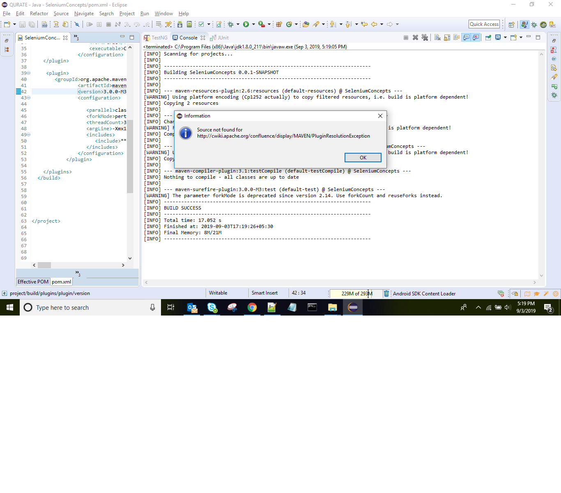Screen dimensions: 561x493
Task: Open Skype from the taskbar
Action: 212,307
